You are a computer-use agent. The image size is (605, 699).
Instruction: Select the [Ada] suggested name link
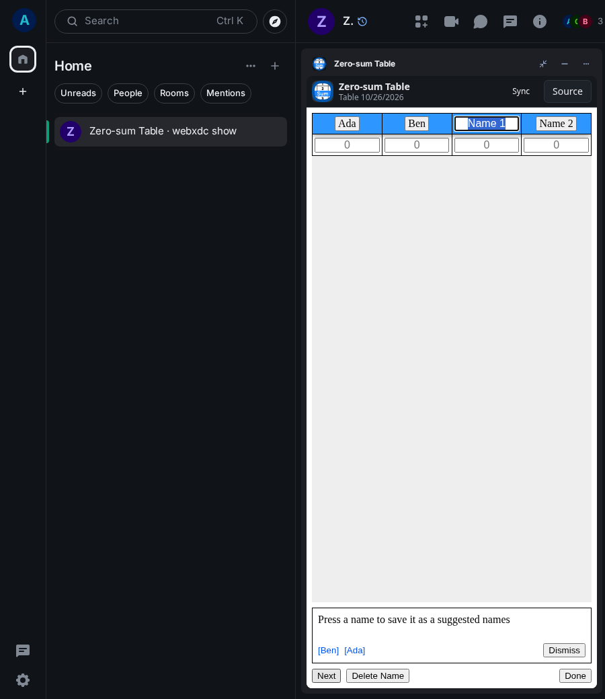click(354, 651)
